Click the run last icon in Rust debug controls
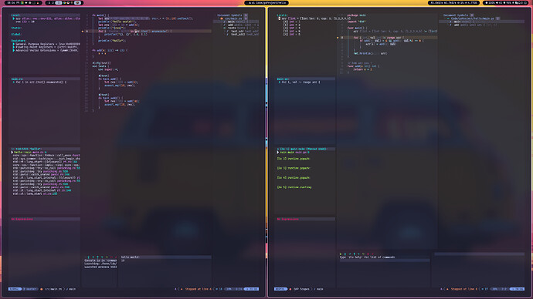 click(x=107, y=257)
